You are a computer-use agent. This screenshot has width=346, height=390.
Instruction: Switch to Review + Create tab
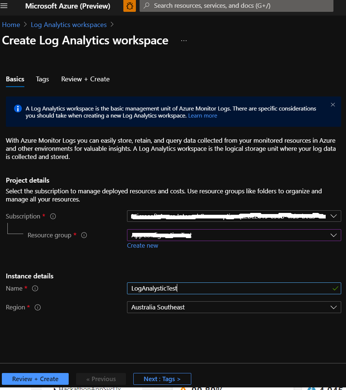tap(85, 79)
